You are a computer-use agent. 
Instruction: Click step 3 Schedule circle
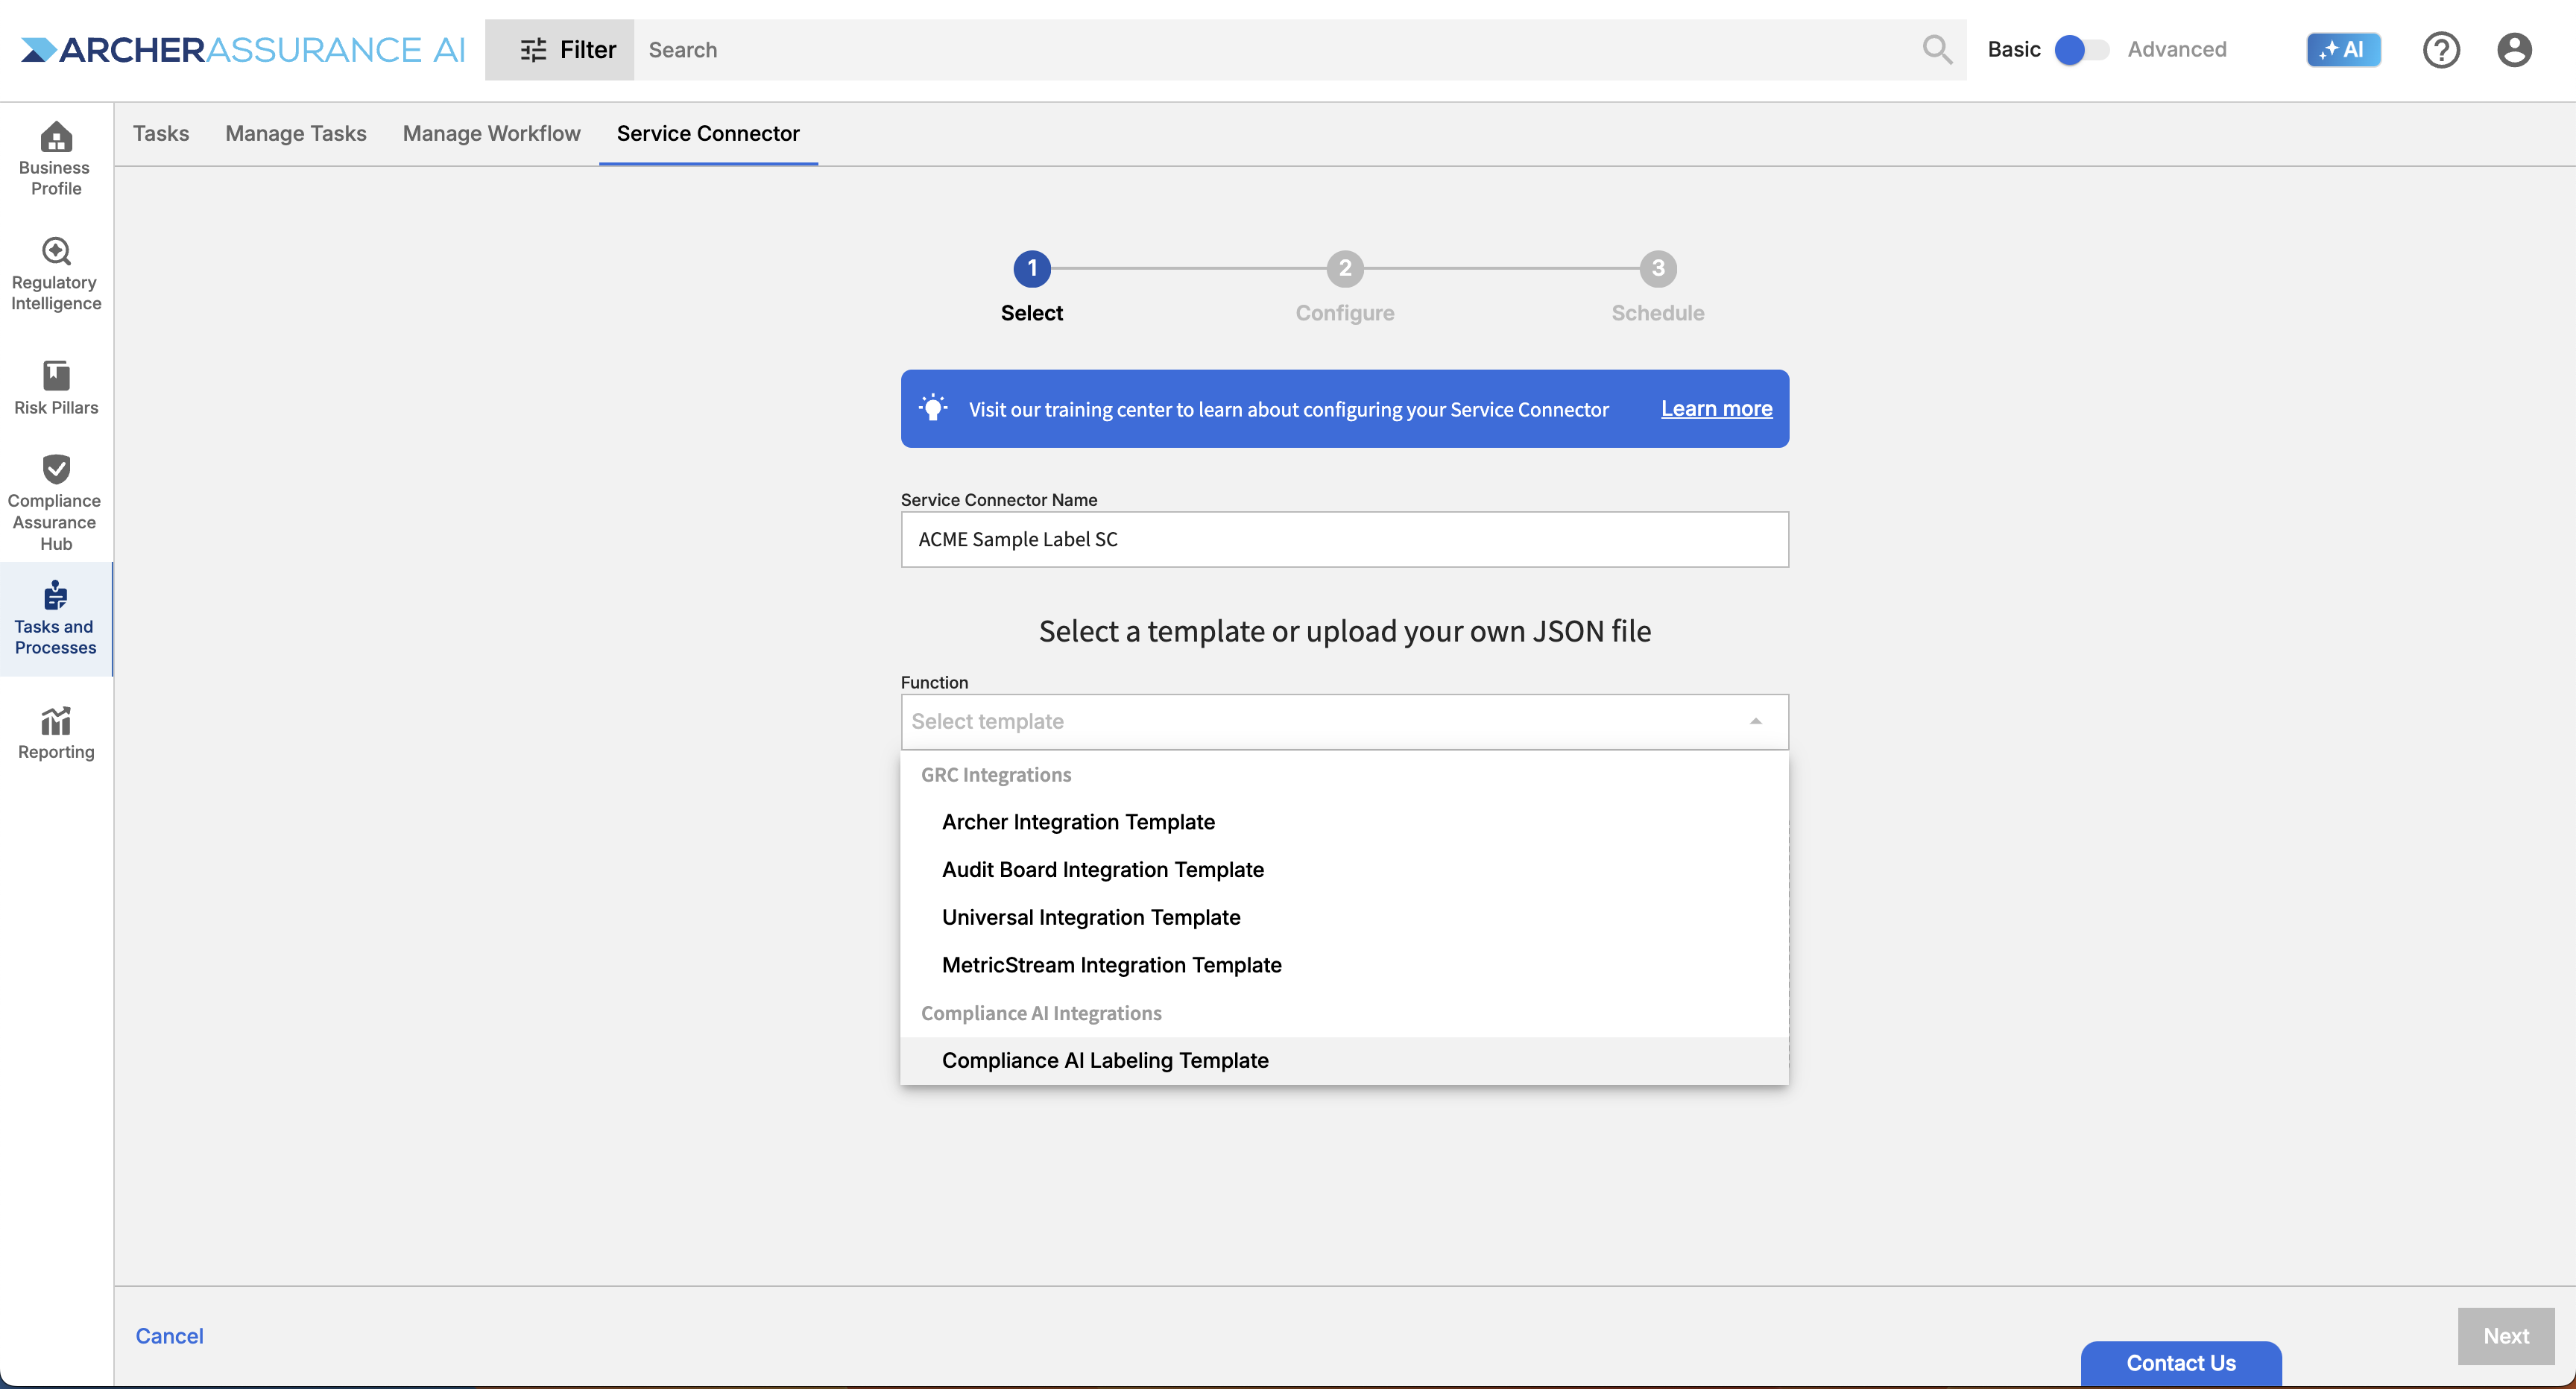1658,268
